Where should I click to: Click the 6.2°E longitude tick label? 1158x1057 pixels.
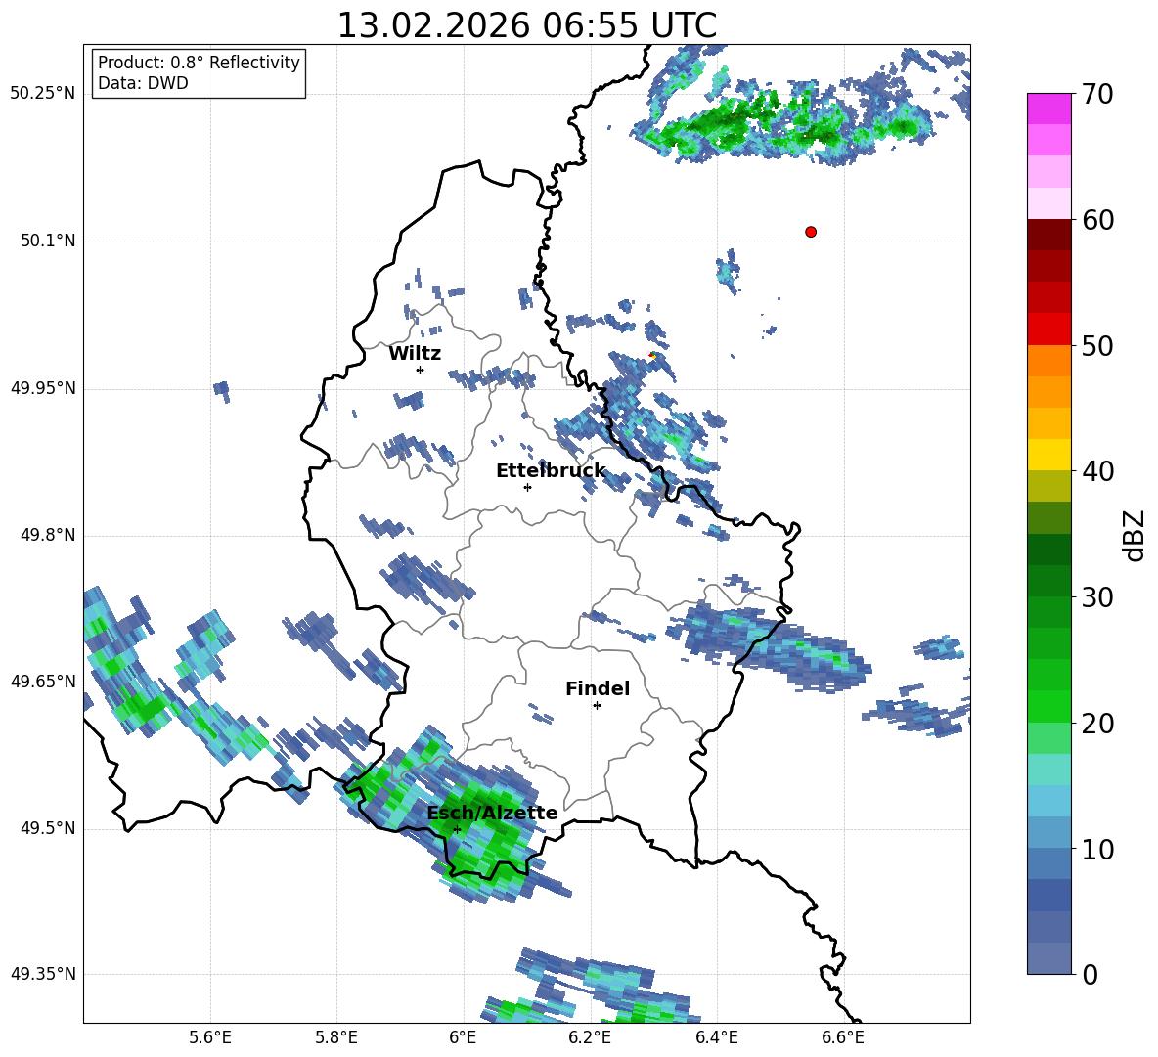(590, 1038)
